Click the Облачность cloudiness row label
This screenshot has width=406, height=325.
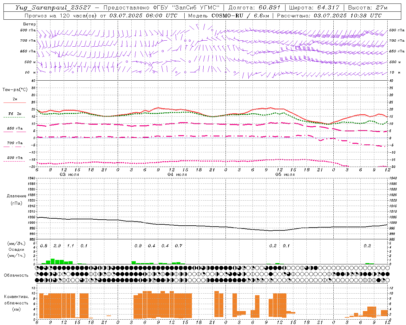(16, 275)
